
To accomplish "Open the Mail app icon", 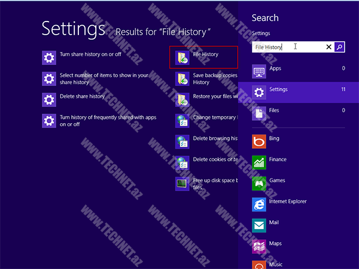I will tap(259, 225).
